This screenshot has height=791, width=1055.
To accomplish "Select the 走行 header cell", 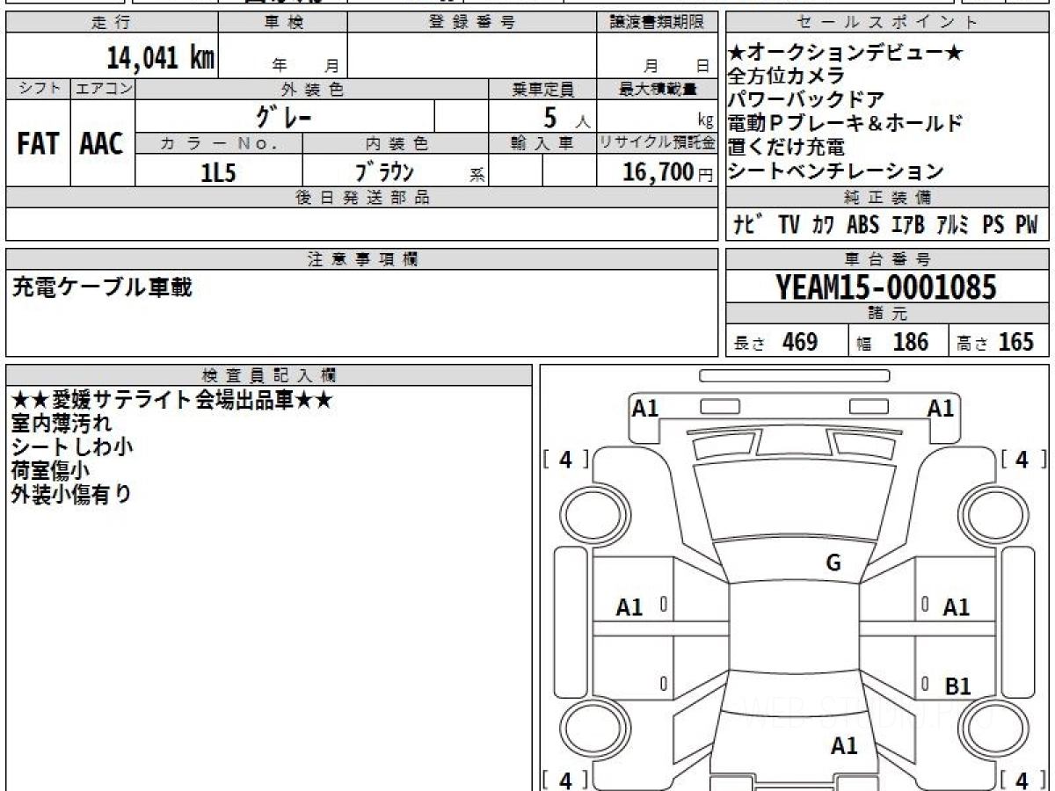I will tap(112, 23).
